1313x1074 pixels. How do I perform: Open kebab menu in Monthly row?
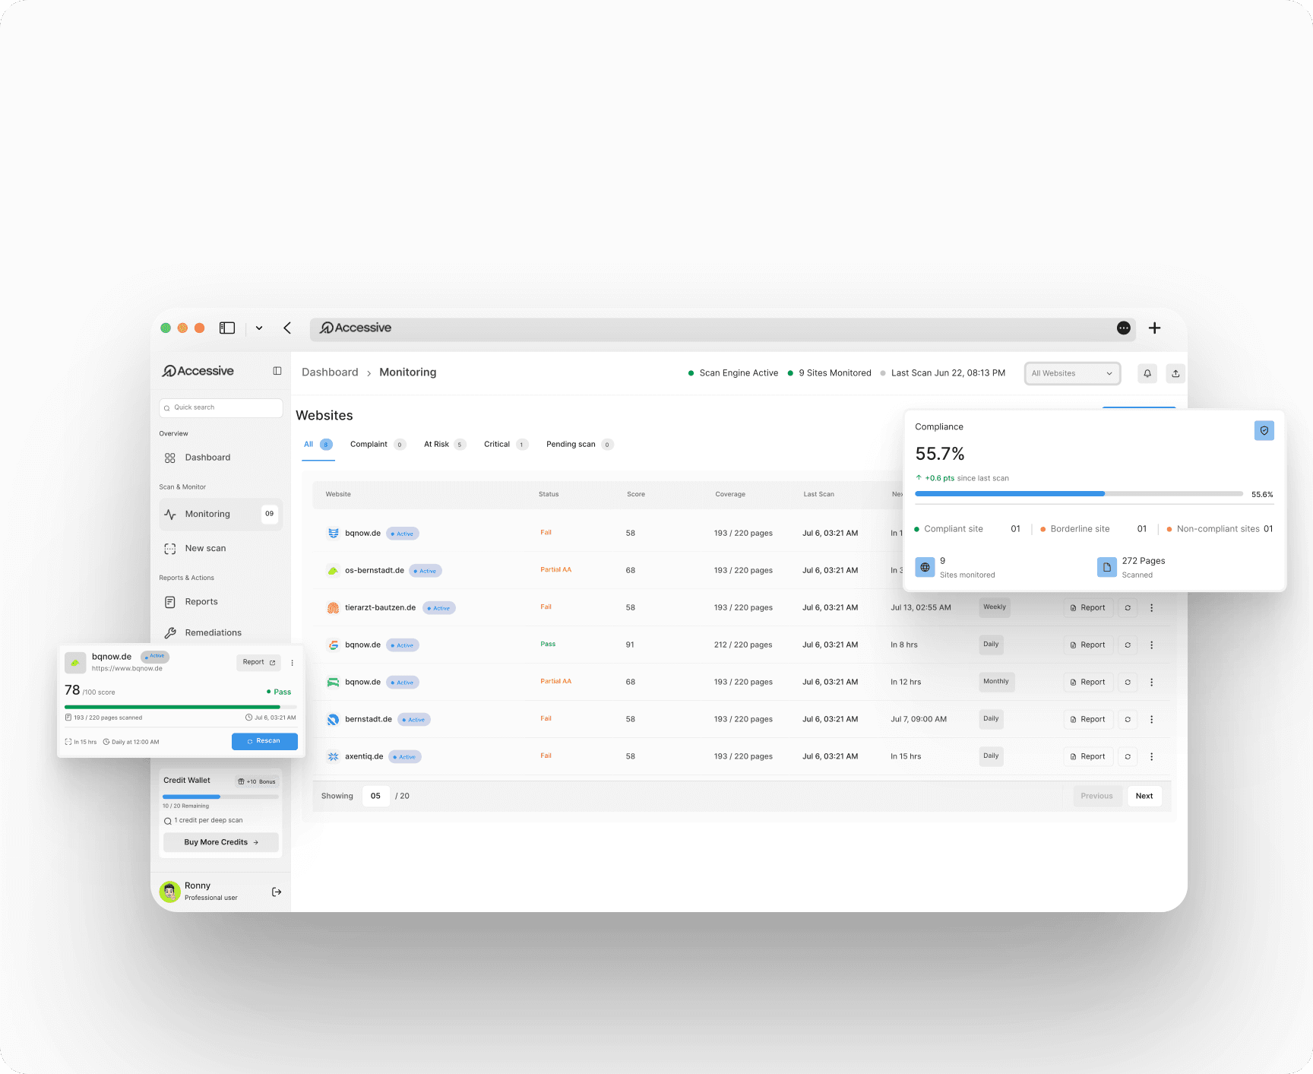pos(1152,682)
